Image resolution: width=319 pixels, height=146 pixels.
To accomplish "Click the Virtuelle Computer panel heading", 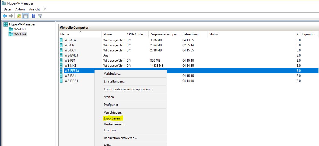I will [74, 28].
